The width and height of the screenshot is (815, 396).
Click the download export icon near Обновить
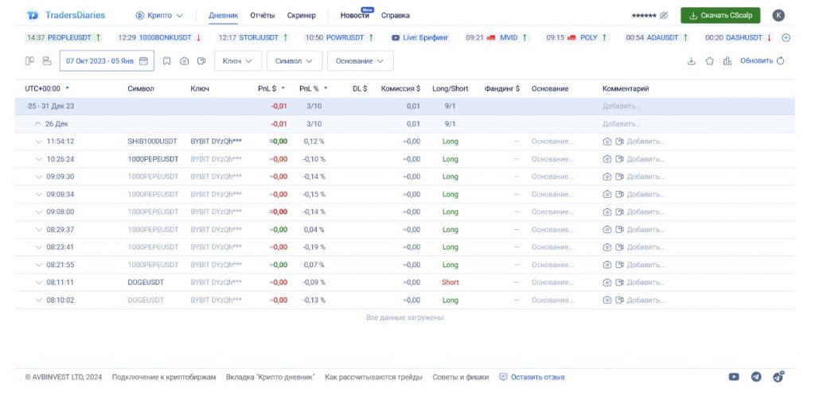tap(691, 60)
